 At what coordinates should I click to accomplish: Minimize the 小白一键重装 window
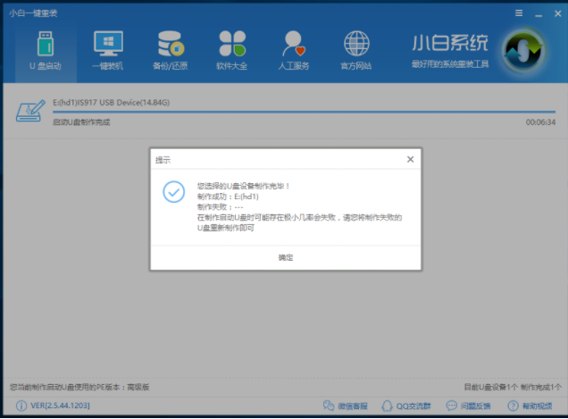[x=538, y=13]
